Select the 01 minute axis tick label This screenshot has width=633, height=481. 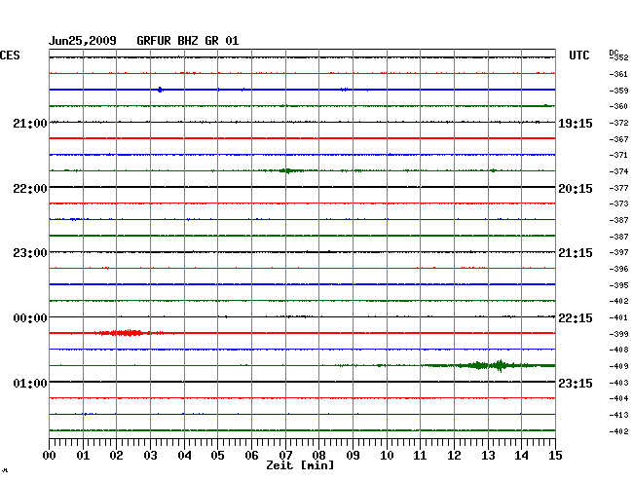(83, 456)
